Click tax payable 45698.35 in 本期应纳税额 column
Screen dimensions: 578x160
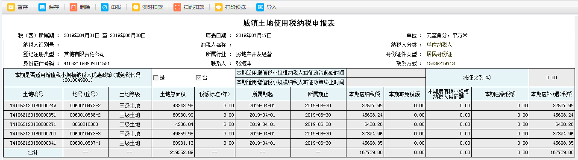[365, 143]
